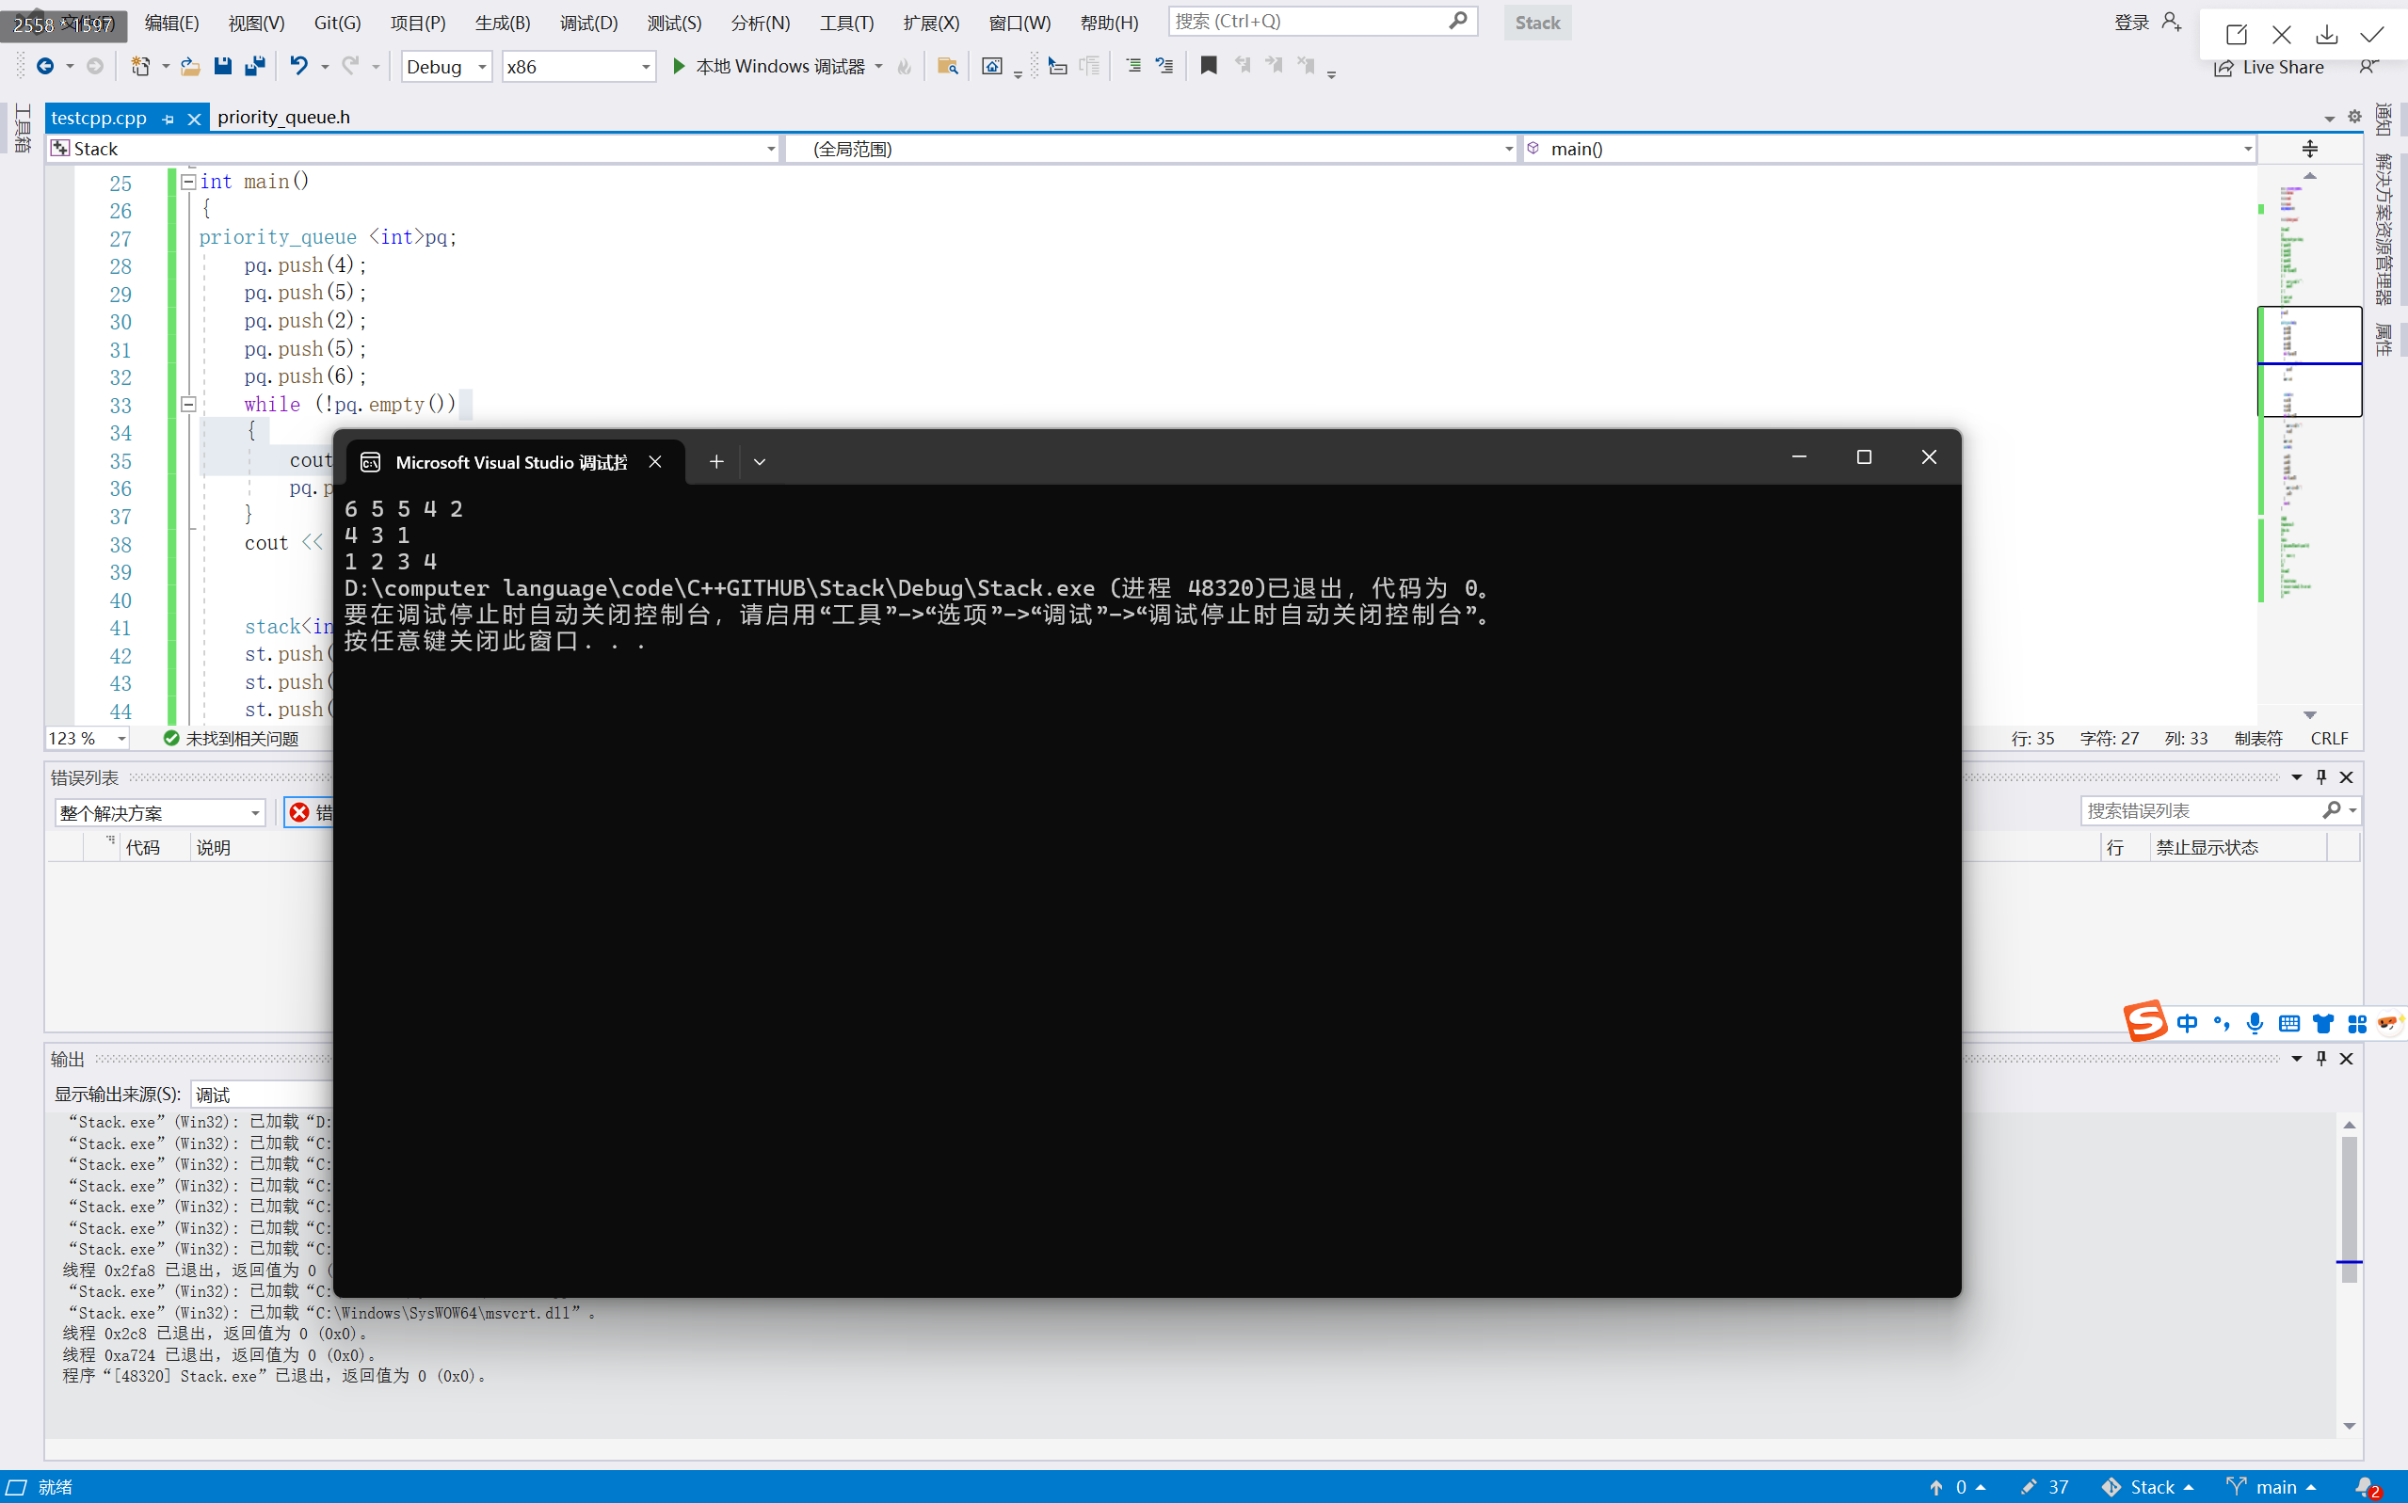2408x1503 pixels.
Task: Open the output source dropdown
Action: tap(263, 1094)
